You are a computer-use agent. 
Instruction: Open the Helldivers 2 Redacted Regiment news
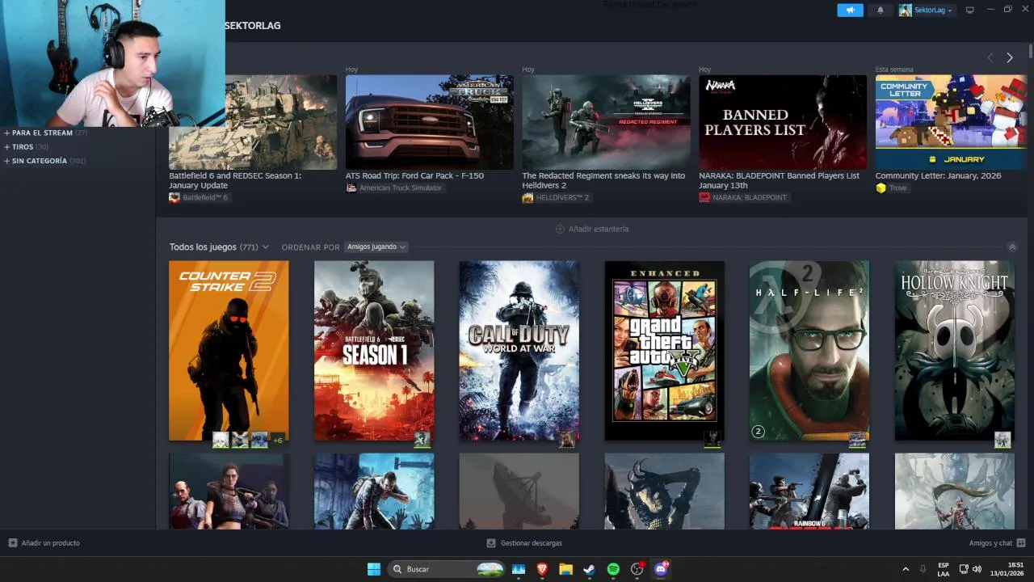(606, 122)
